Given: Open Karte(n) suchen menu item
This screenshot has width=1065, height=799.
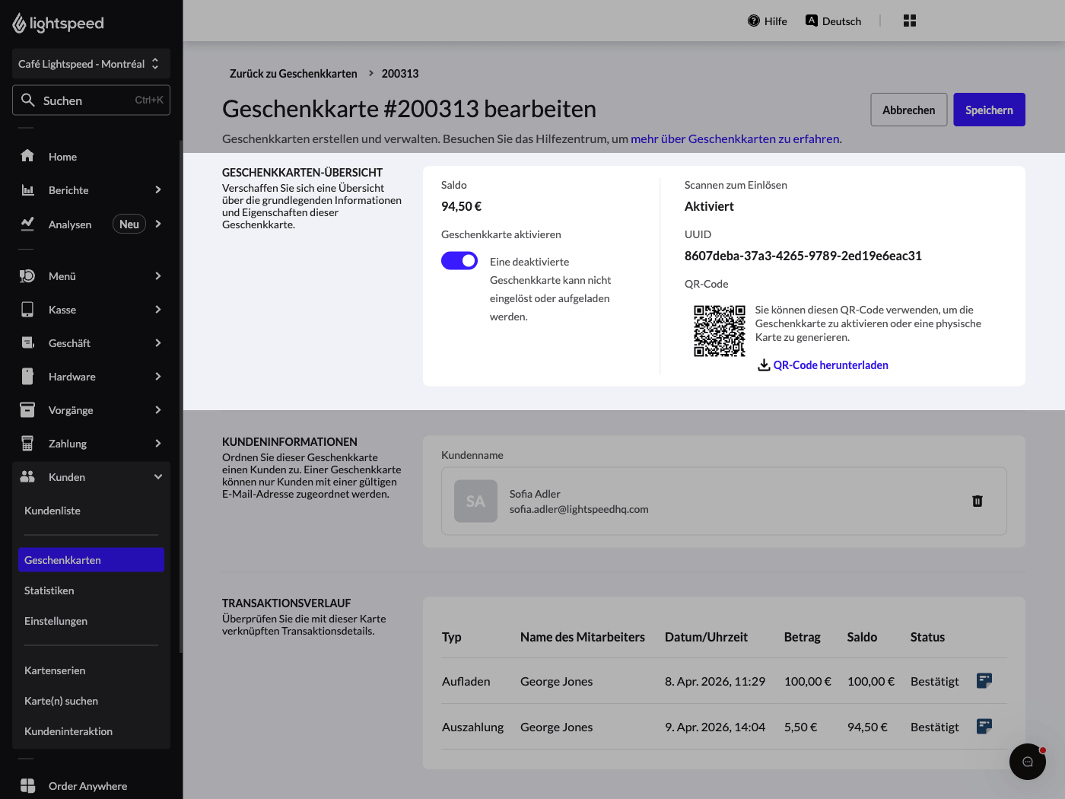Looking at the screenshot, I should coord(62,701).
